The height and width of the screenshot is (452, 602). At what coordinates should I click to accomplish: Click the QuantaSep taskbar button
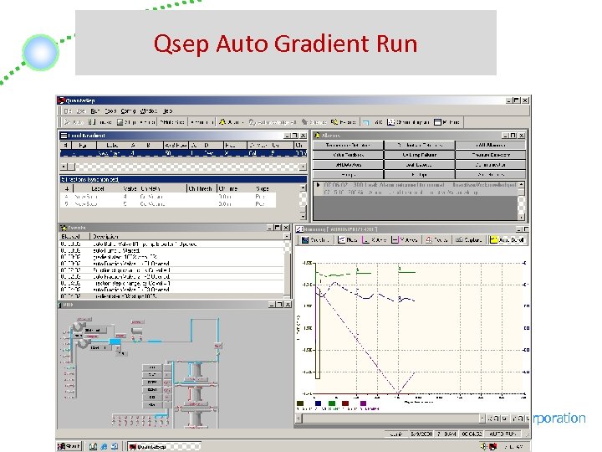pos(164,447)
